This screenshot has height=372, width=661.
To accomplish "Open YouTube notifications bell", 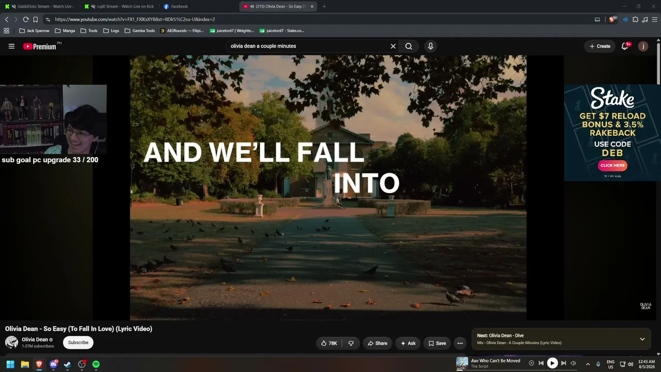I will pyautogui.click(x=625, y=46).
